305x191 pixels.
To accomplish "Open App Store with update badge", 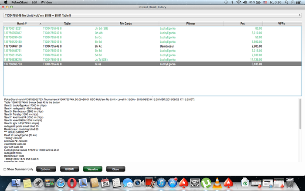I will (173, 183).
